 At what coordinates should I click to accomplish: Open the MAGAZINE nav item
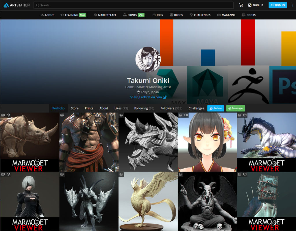226,15
